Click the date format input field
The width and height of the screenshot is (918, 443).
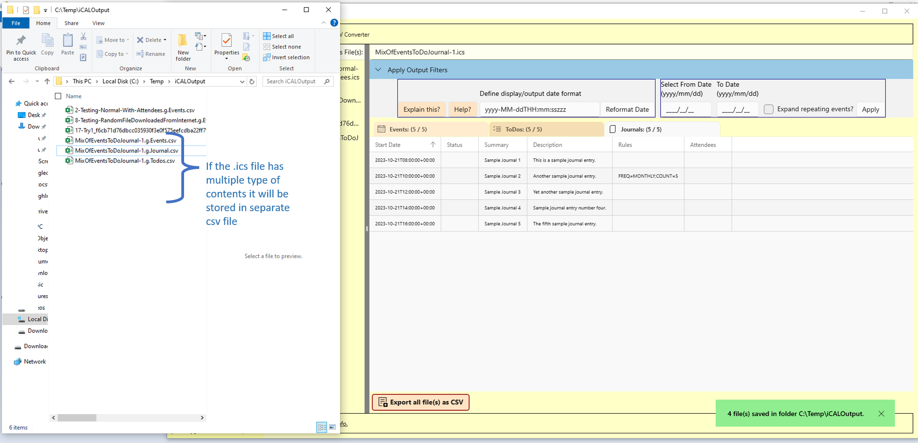tap(540, 109)
